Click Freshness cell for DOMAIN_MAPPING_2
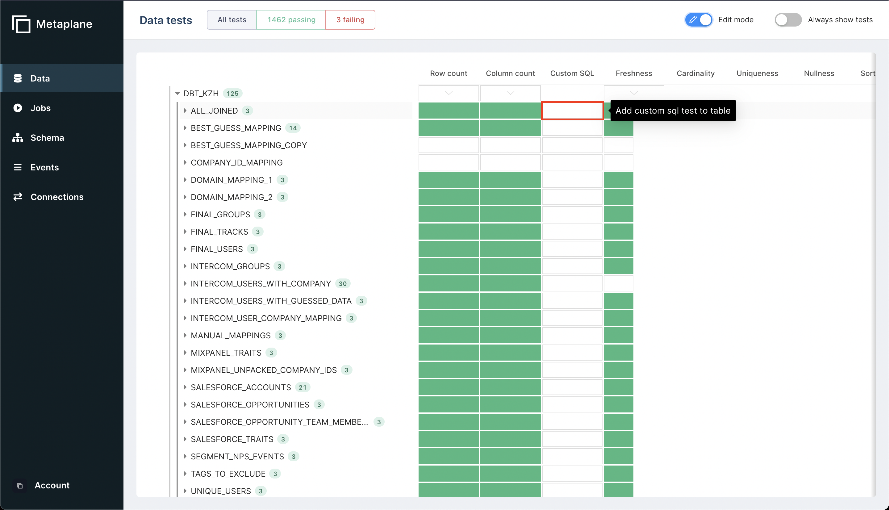This screenshot has width=889, height=510. [x=618, y=197]
